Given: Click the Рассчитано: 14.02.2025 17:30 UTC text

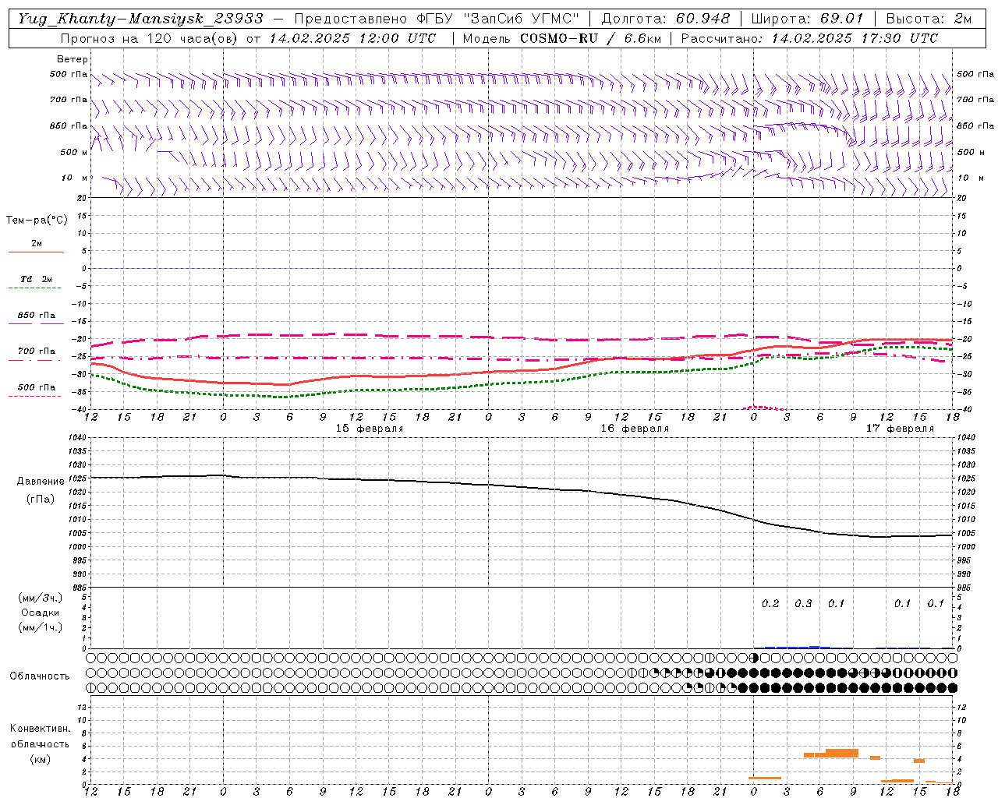Looking at the screenshot, I should [809, 38].
